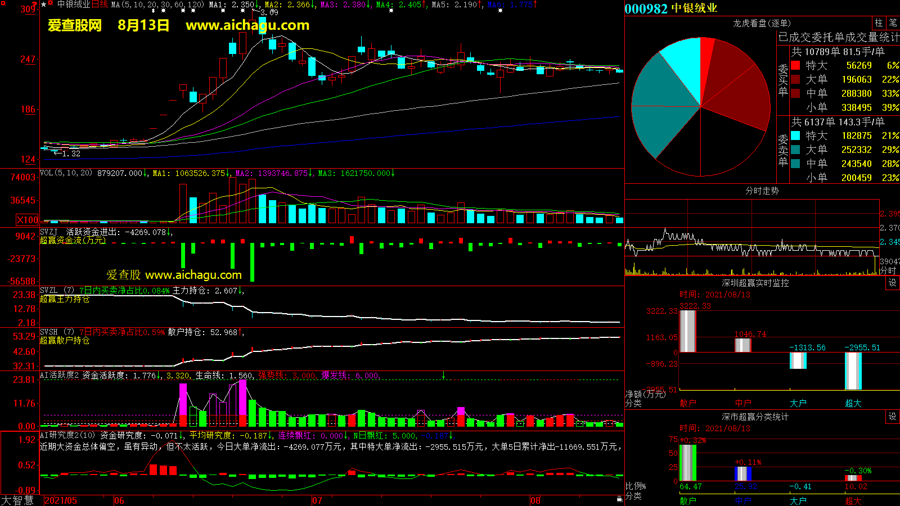Screen dimensions: 900x506
Task: Click the 设 settings icon for 深圳超赢实时监控
Action: coord(893,283)
